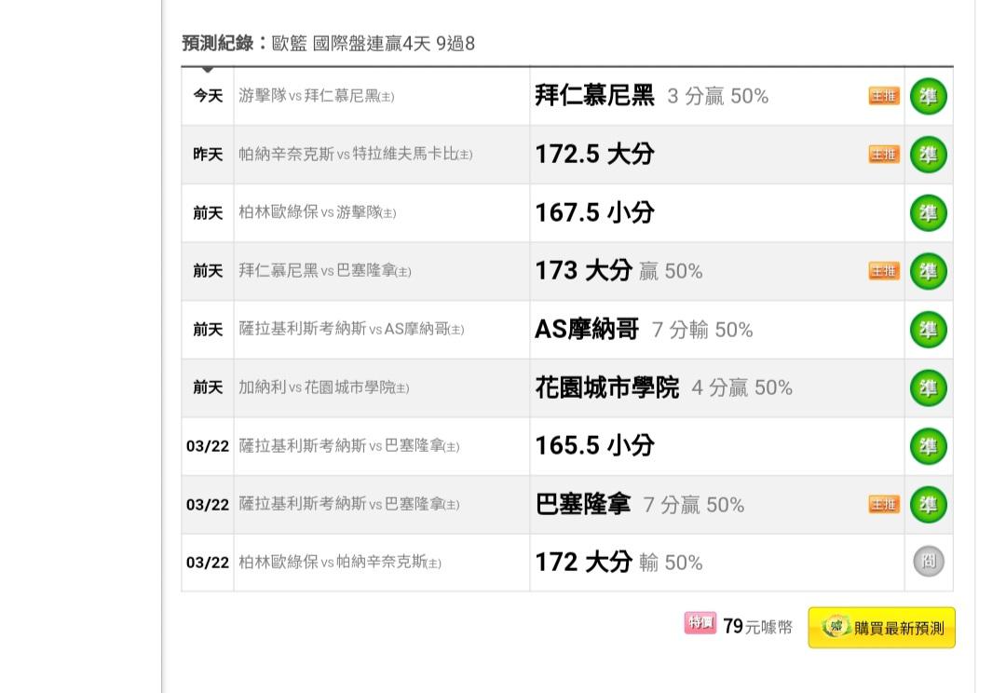Click green 準 badge on 172.5 大分 row
This screenshot has width=1006, height=693.
click(929, 155)
